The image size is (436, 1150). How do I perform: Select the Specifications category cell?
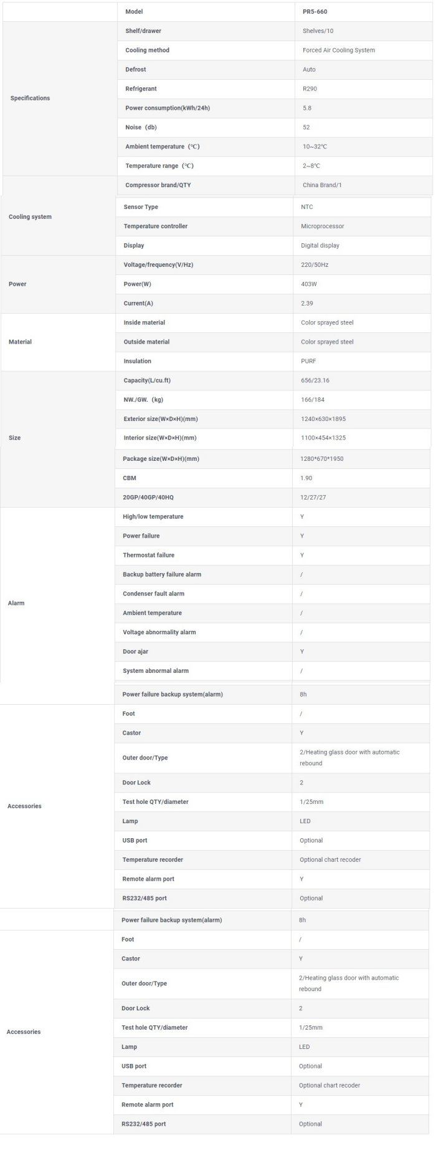(30, 99)
